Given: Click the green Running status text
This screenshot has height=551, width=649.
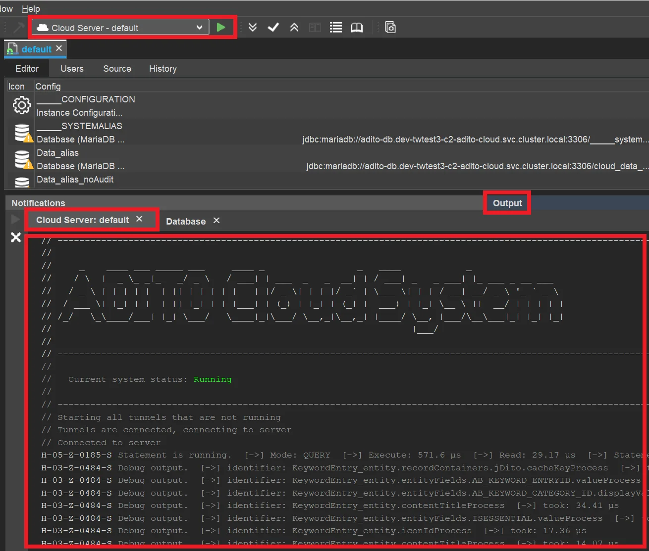Looking at the screenshot, I should pos(213,379).
